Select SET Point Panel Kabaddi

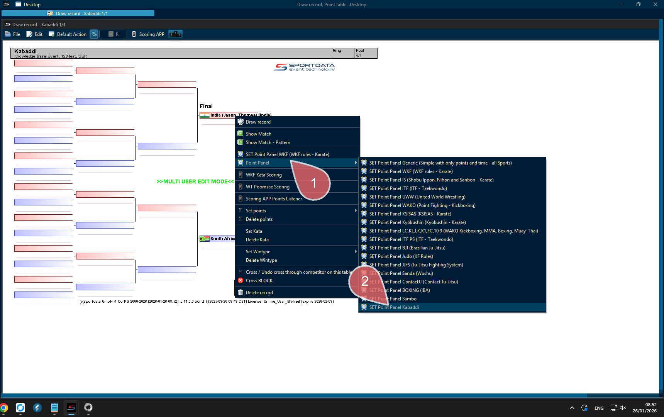tap(394, 307)
